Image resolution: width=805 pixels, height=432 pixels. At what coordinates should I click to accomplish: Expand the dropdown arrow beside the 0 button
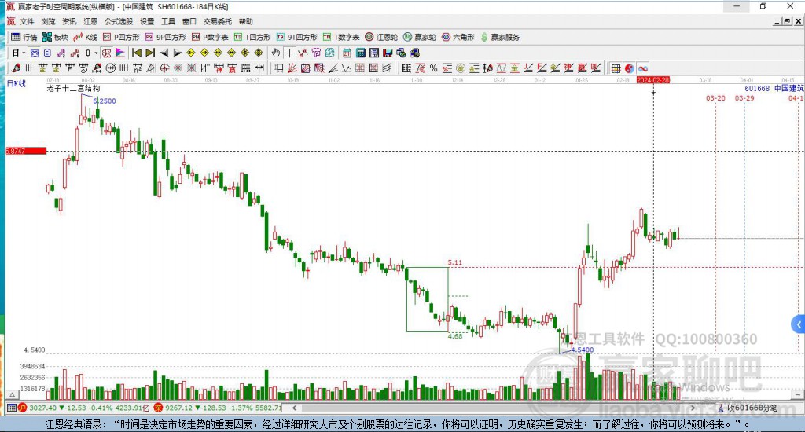point(96,53)
